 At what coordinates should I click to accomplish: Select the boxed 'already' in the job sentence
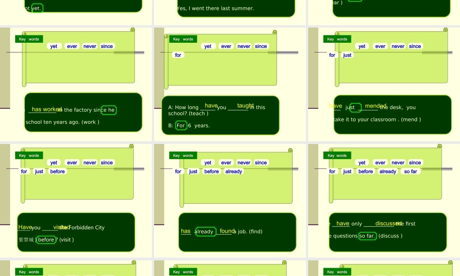(x=205, y=232)
